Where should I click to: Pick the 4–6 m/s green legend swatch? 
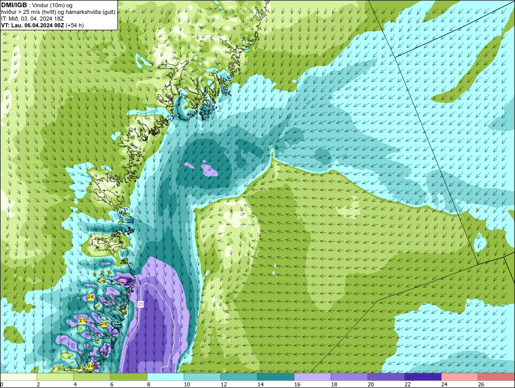[x=92, y=377]
